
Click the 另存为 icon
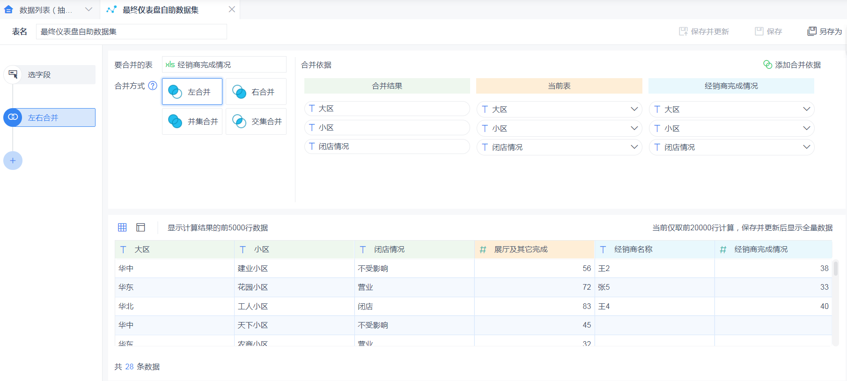(812, 31)
